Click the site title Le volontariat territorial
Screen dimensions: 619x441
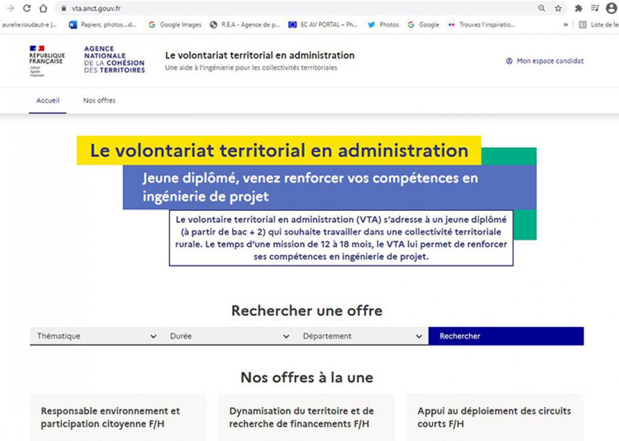(260, 55)
